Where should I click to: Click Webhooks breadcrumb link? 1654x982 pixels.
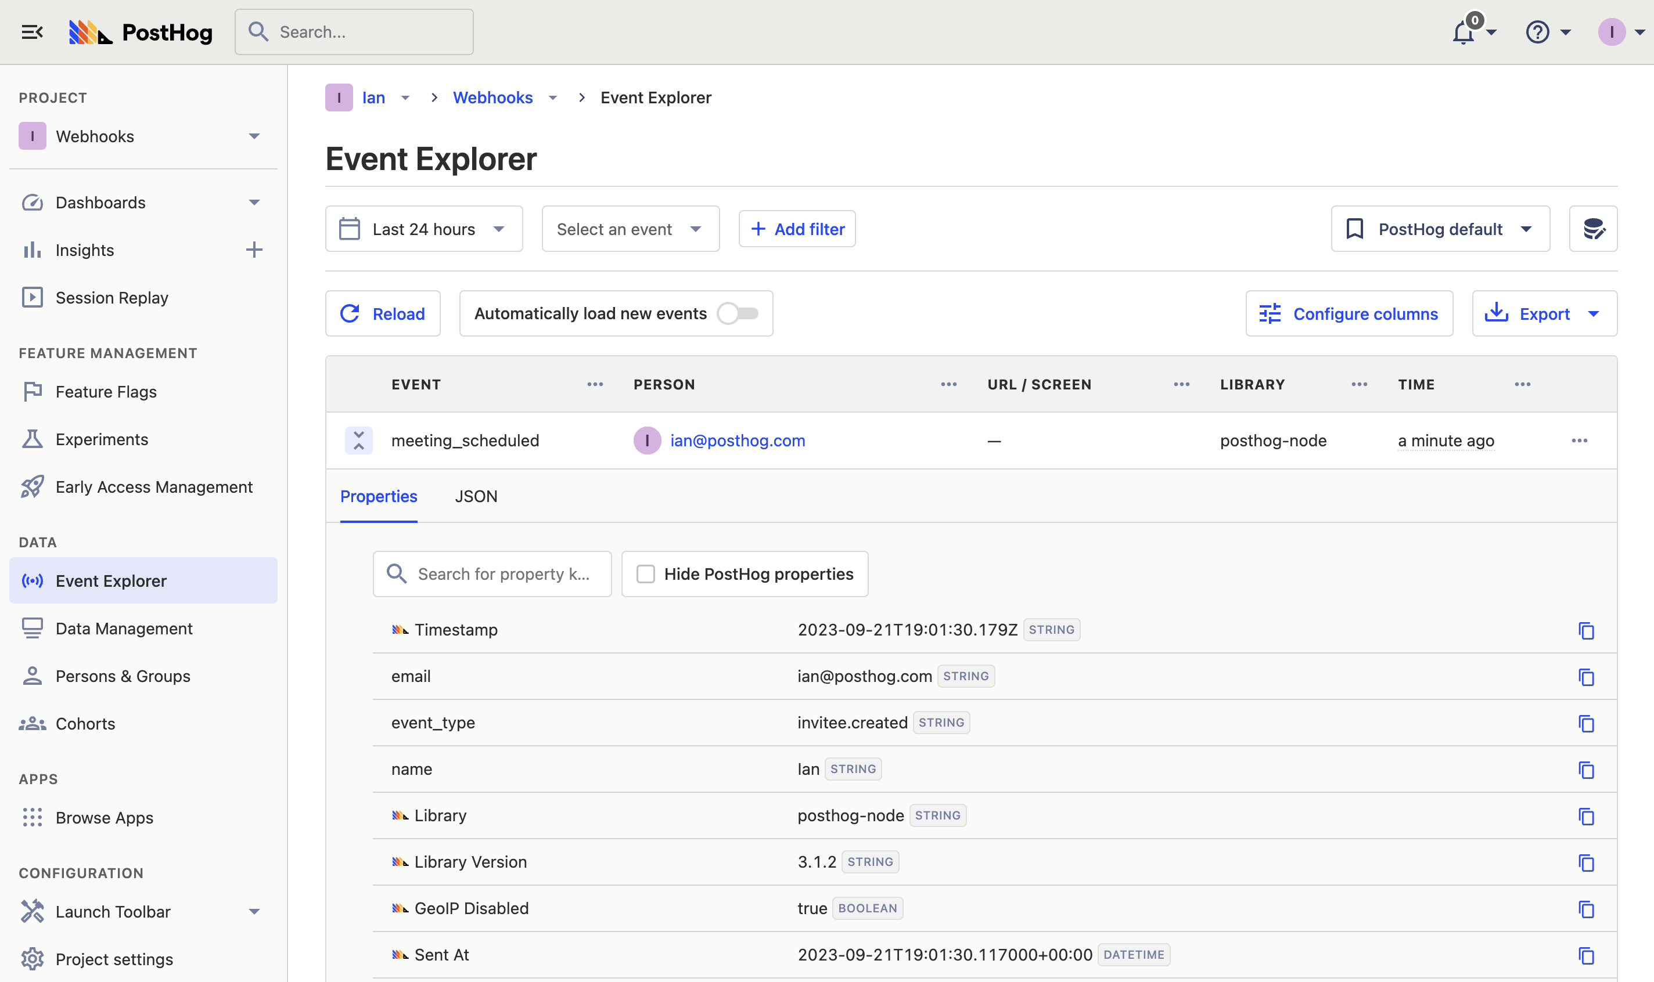click(492, 98)
